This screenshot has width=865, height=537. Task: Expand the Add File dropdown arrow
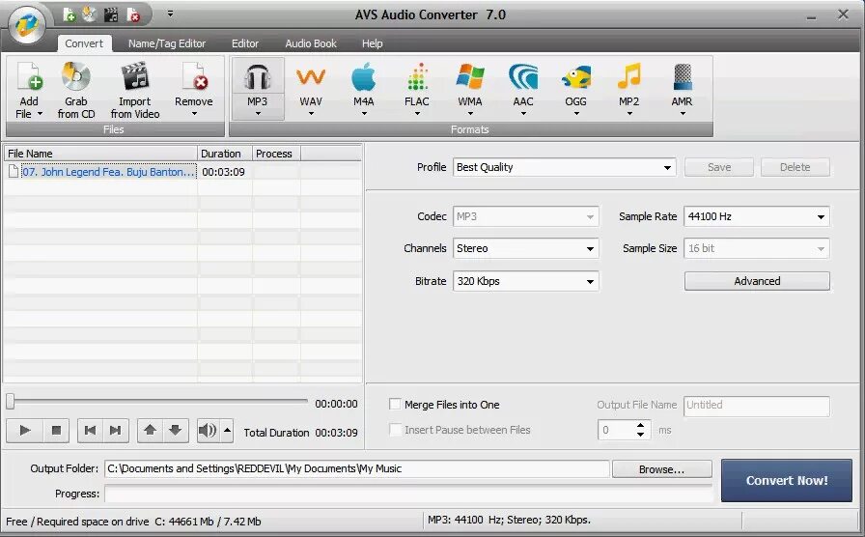(x=40, y=114)
